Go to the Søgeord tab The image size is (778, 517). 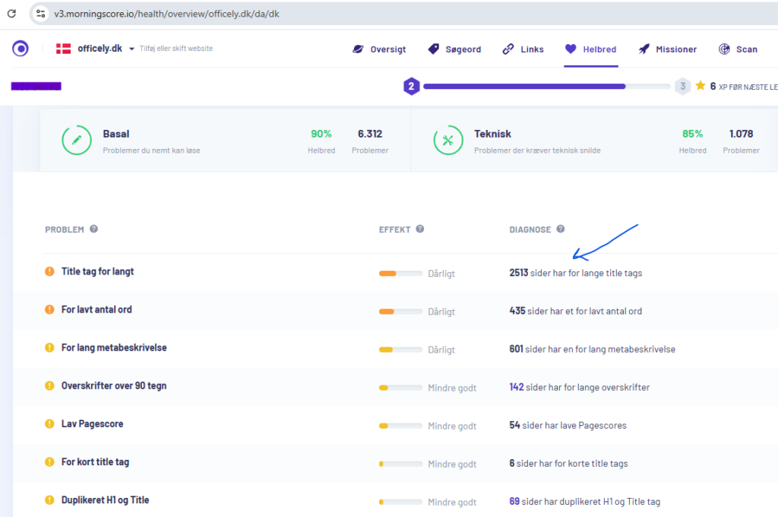tap(454, 49)
